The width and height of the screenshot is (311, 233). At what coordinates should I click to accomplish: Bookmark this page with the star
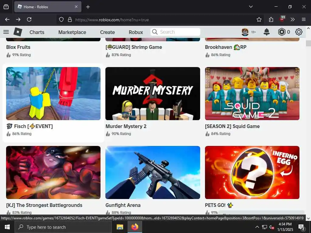[259, 19]
